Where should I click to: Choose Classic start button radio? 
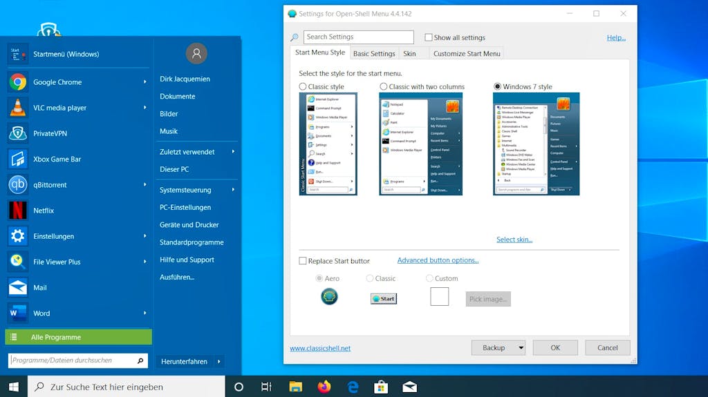click(x=370, y=278)
